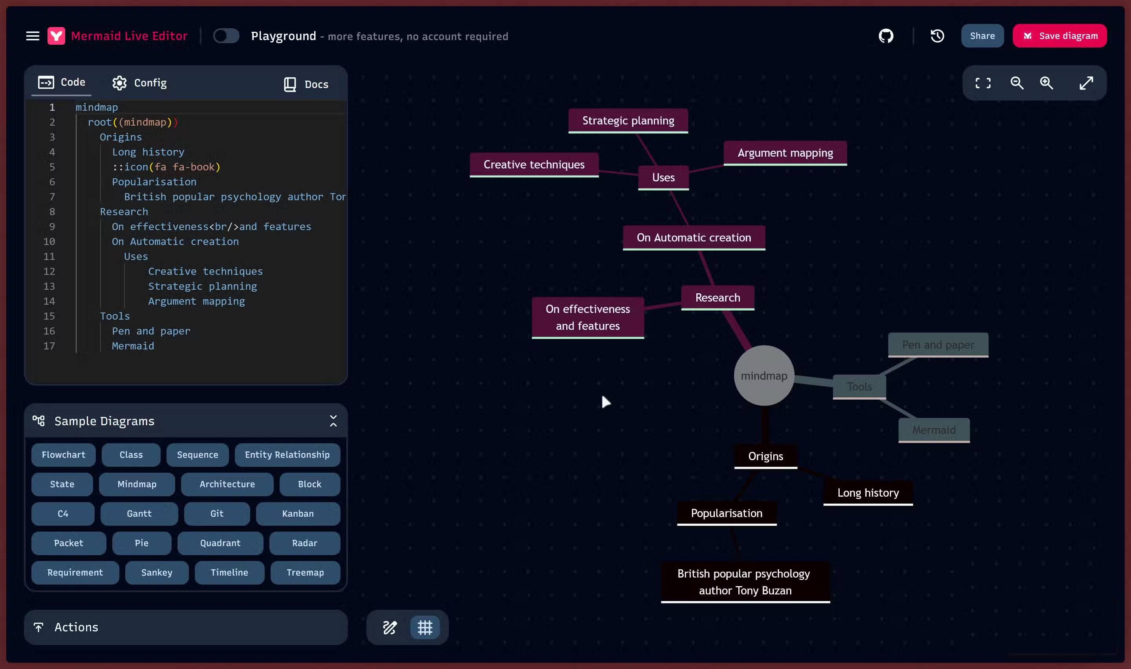Open the version history clock icon
Screen dimensions: 1131x669
click(937, 36)
